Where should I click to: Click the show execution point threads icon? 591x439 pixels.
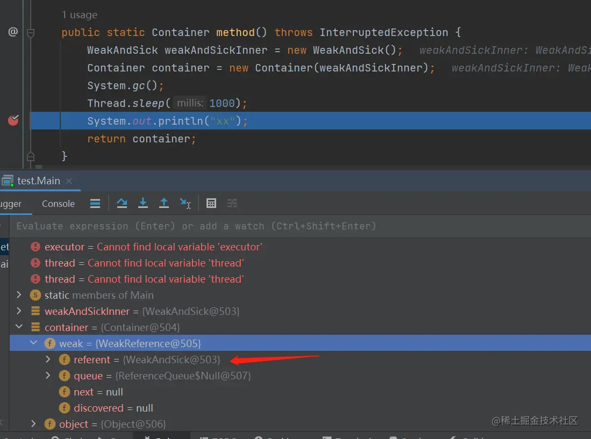tap(95, 204)
